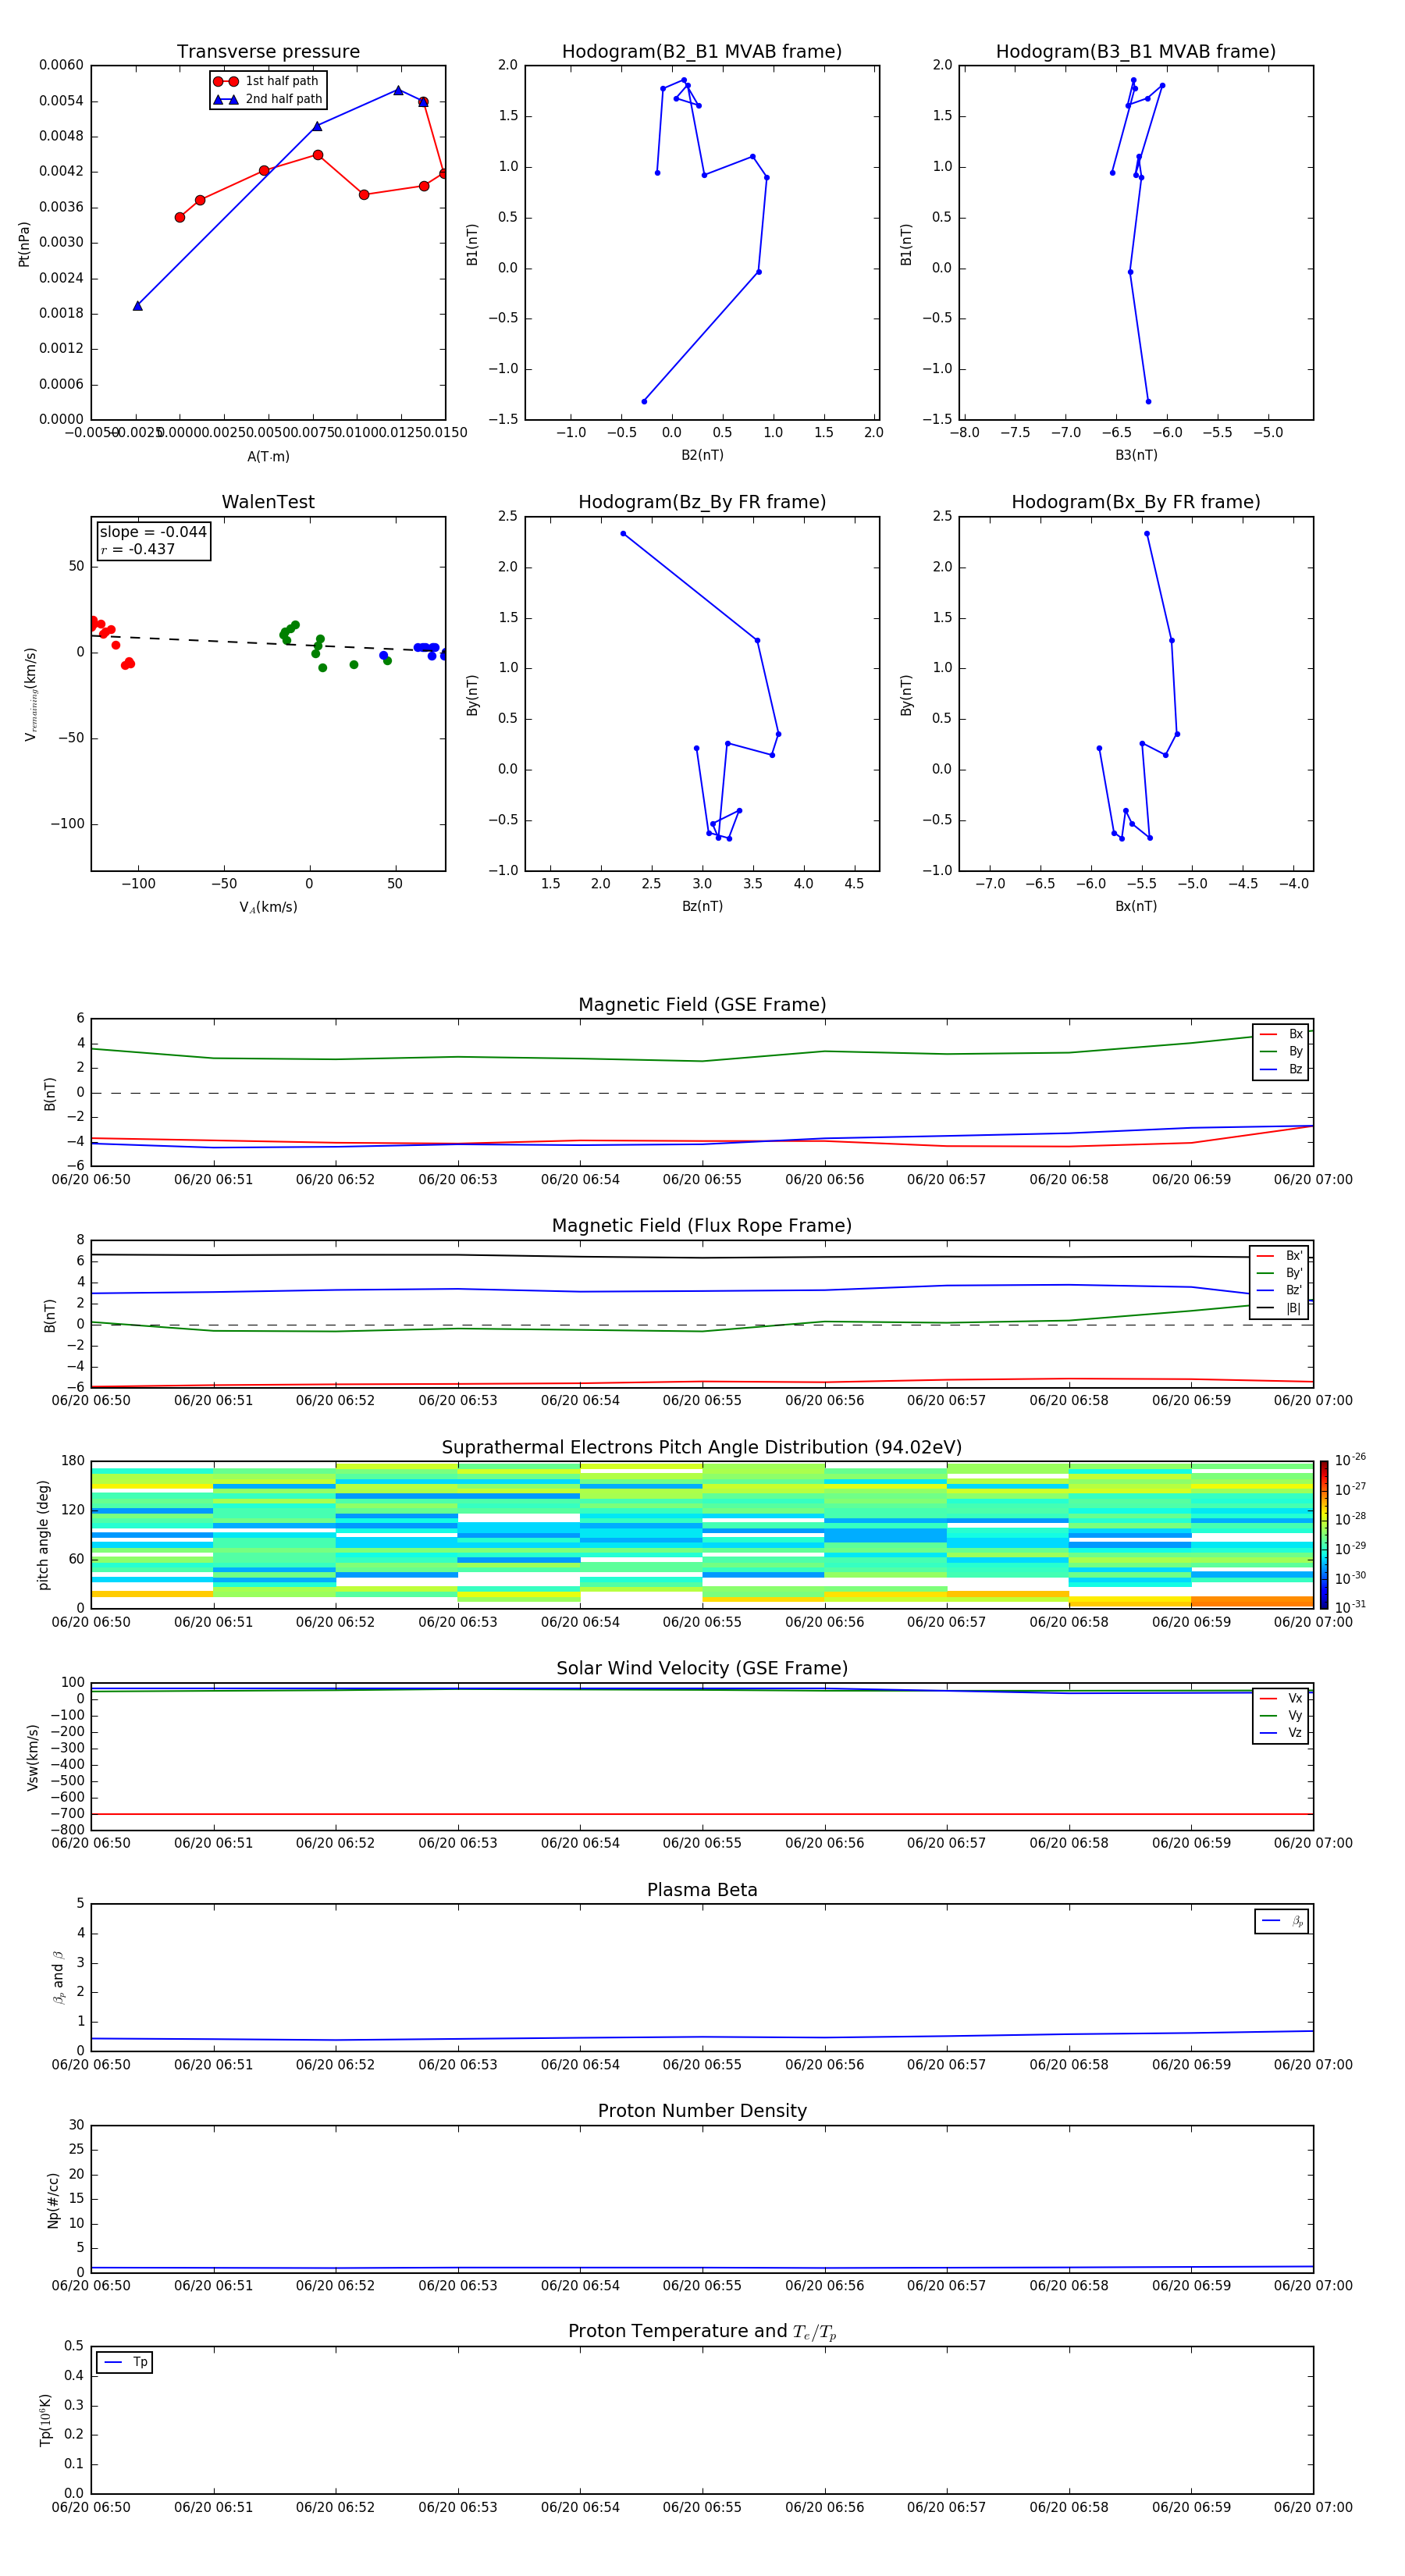Click the "pitch angle (deg)" axis label
Viewport: 1405px width, 2576px height.
(43, 1535)
